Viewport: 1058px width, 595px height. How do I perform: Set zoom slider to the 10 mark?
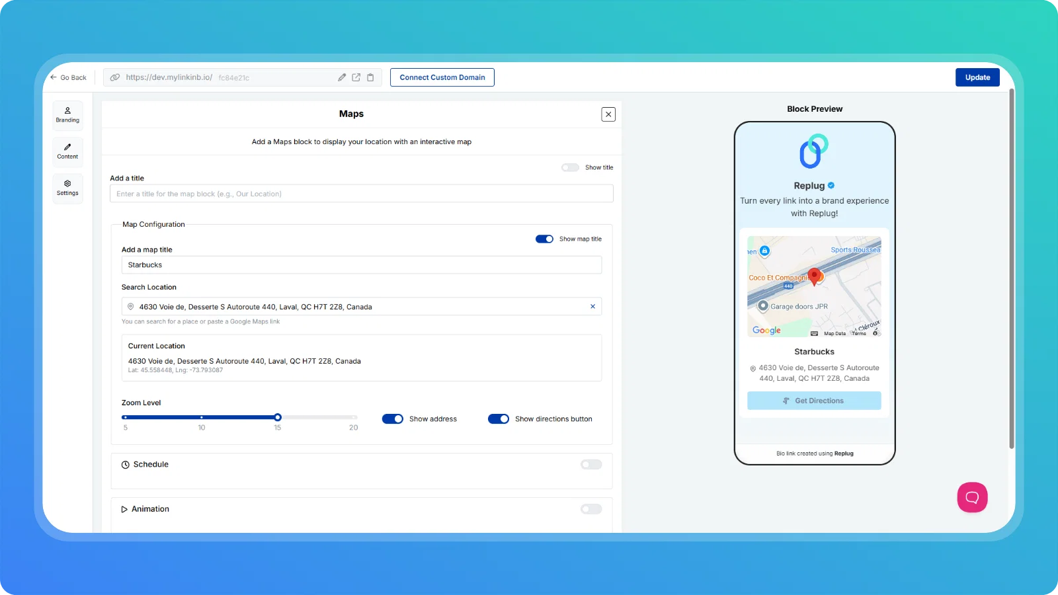coord(202,417)
